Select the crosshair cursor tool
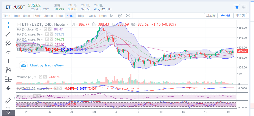Viewport: 254px width, 116px height. (x=8, y=25)
